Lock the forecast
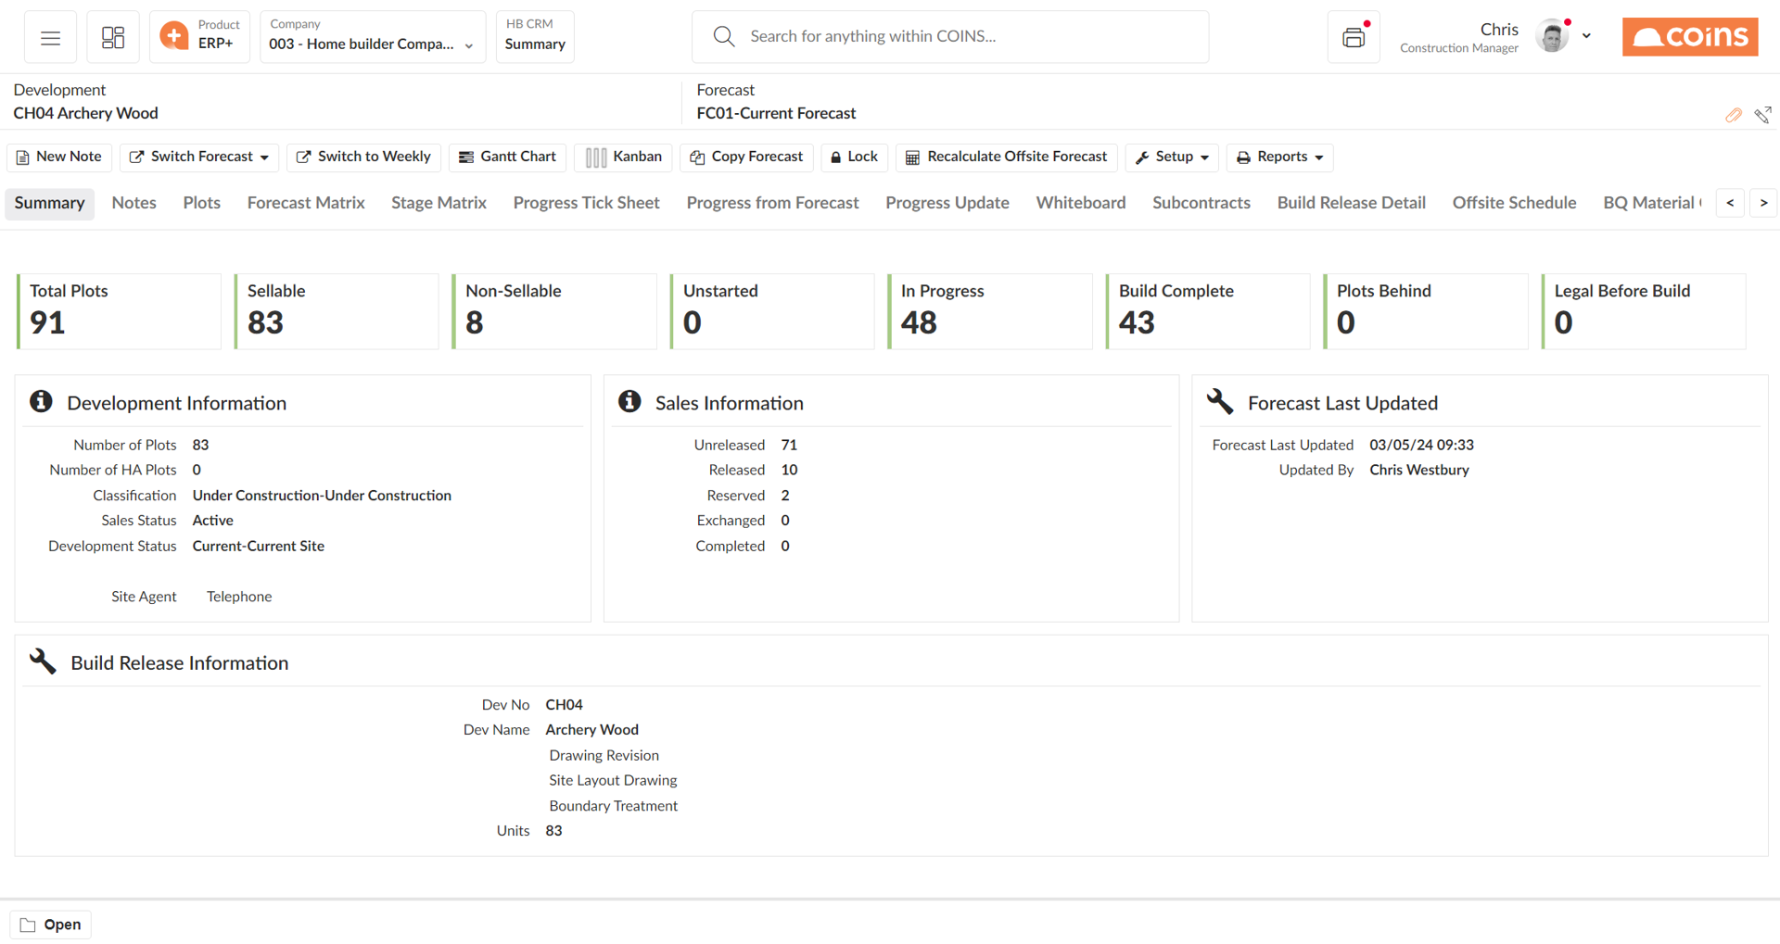 coord(854,157)
